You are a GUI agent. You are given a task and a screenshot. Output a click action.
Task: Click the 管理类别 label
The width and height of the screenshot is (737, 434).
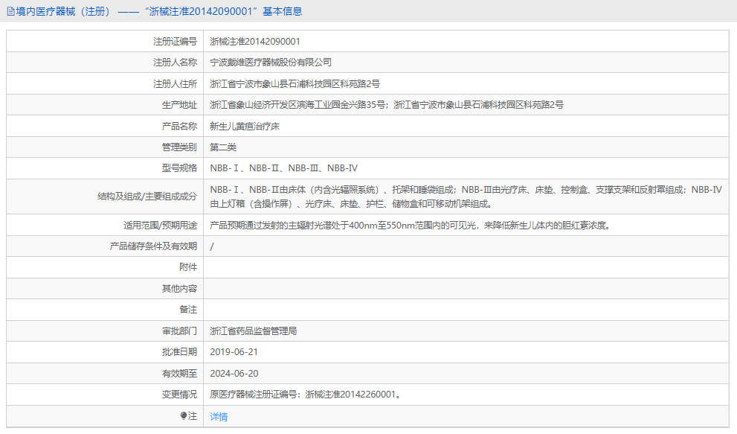pyautogui.click(x=179, y=147)
